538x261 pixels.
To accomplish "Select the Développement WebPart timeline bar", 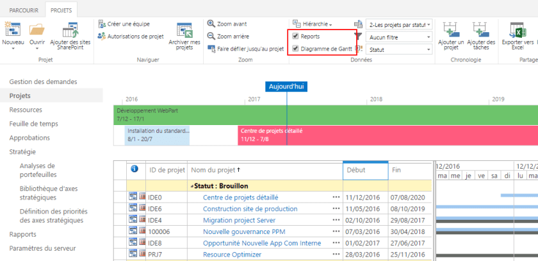I will pos(325,115).
